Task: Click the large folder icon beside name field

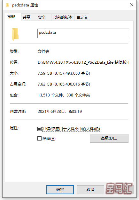Action: [x=15, y=34]
